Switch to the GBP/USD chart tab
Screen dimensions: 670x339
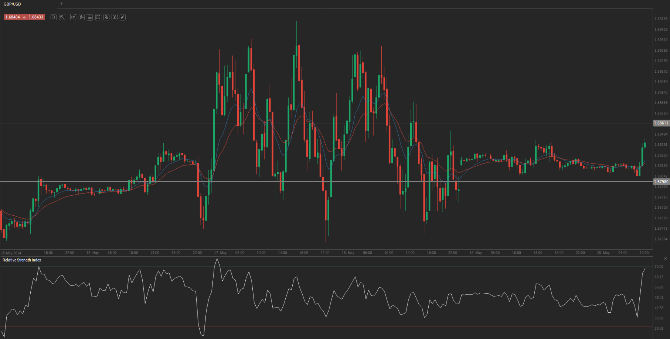coord(13,4)
